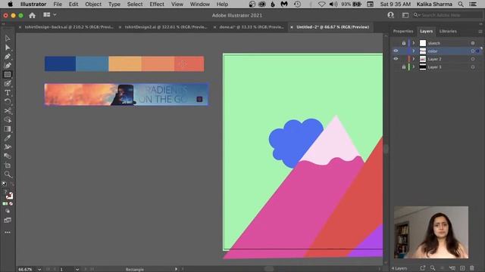Switch to done.ai document tab
The height and width of the screenshot is (272, 485).
(252, 27)
